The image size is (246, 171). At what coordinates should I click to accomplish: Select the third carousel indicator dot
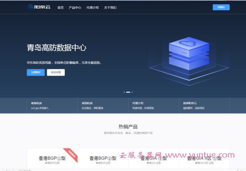(x=132, y=92)
